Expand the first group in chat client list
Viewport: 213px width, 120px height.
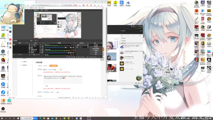point(120,38)
